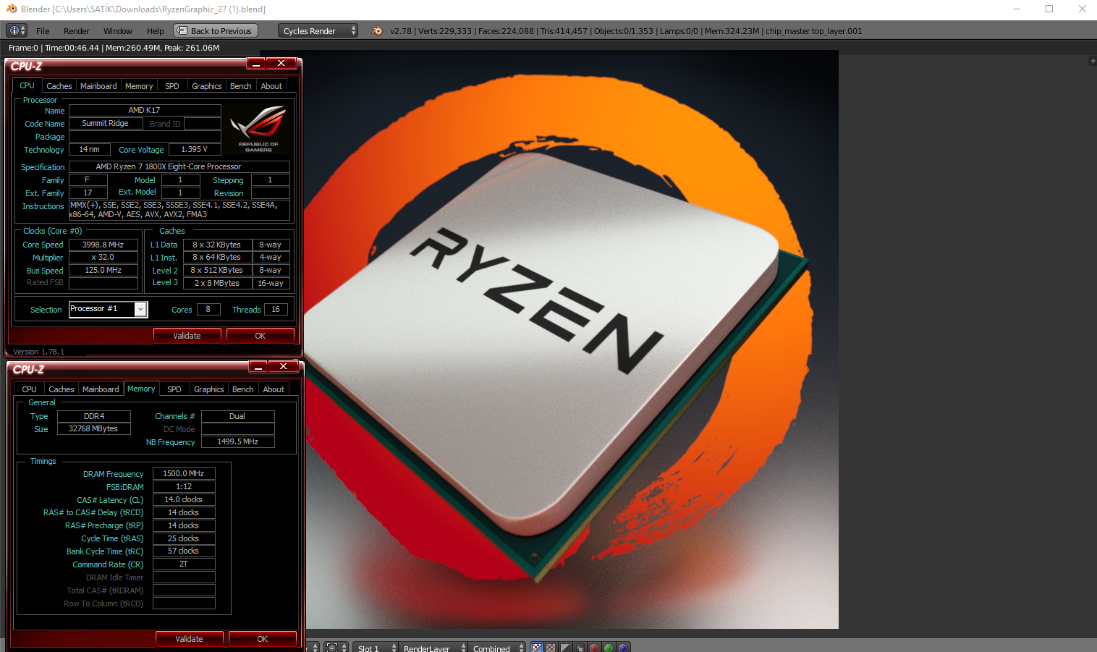The image size is (1097, 652).
Task: Show only the Blue channel
Action: pos(623,648)
